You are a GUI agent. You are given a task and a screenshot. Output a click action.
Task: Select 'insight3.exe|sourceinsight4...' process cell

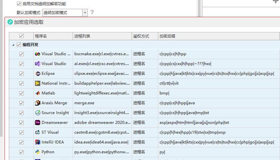click(x=102, y=113)
